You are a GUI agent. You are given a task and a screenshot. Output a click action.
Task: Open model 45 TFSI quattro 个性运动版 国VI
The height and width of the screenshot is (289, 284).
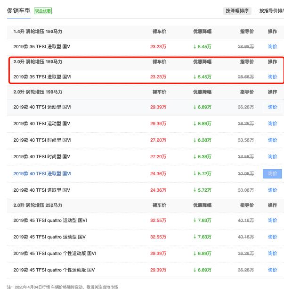(x=55, y=254)
